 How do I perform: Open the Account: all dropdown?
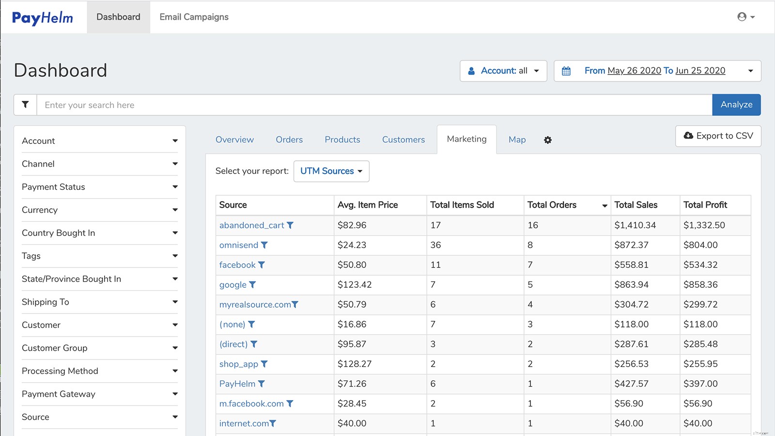[x=503, y=71]
